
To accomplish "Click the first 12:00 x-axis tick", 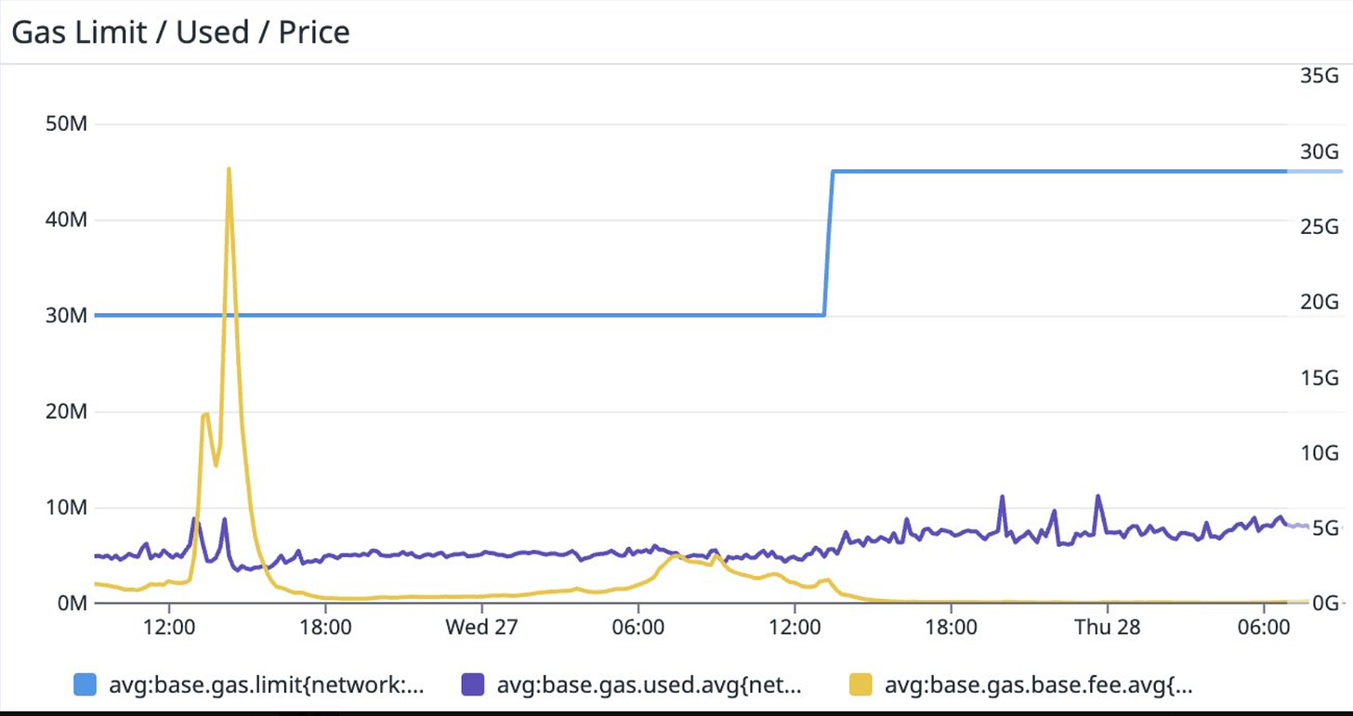I will point(170,627).
